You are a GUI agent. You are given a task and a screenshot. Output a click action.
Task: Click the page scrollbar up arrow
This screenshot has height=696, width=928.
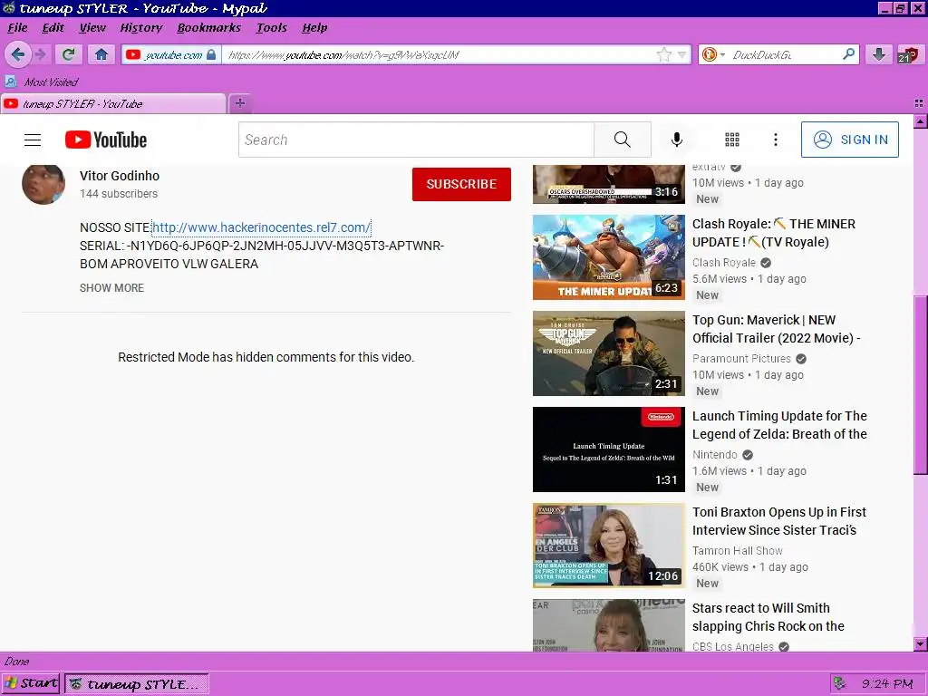pyautogui.click(x=921, y=122)
